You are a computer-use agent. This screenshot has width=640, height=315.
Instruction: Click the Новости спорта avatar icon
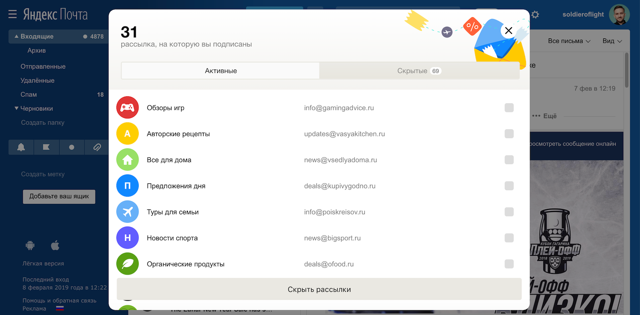tap(128, 237)
